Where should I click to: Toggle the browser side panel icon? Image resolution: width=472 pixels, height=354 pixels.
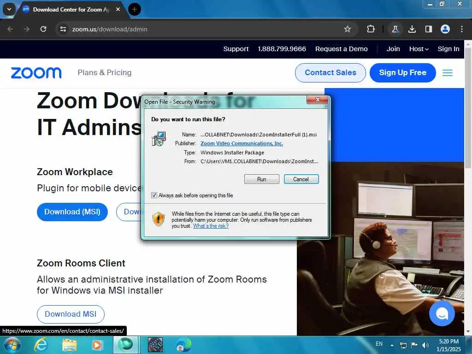[x=428, y=29]
